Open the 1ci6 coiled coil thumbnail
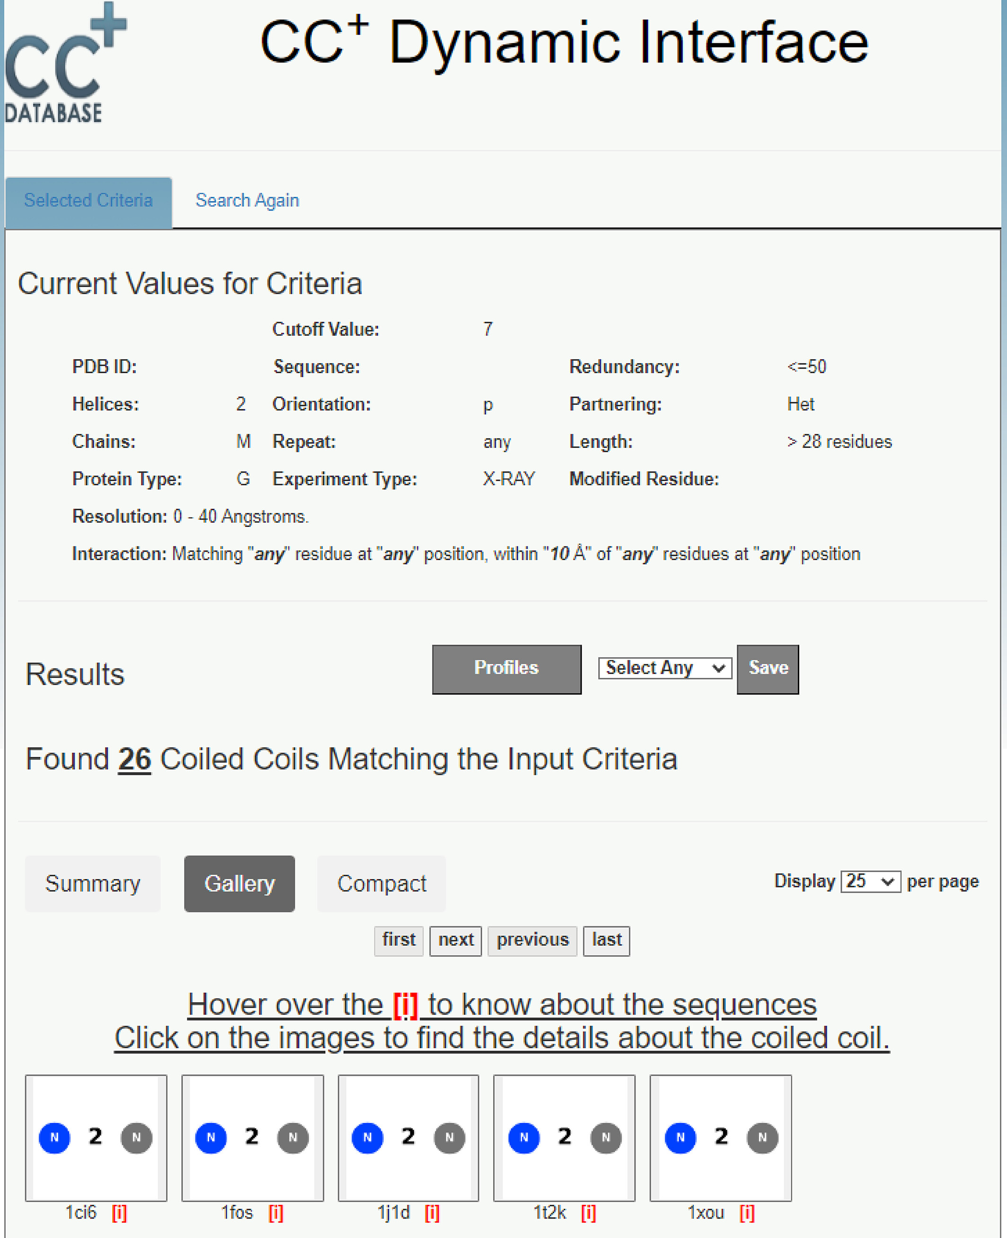The height and width of the screenshot is (1238, 1007). (96, 1137)
